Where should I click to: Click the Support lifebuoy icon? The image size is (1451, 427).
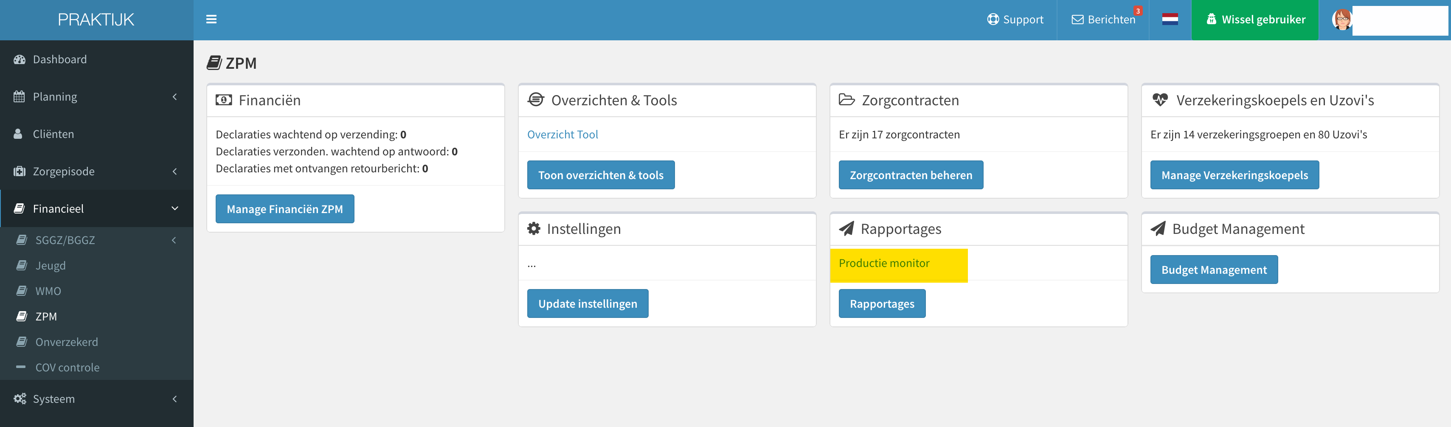coord(993,20)
